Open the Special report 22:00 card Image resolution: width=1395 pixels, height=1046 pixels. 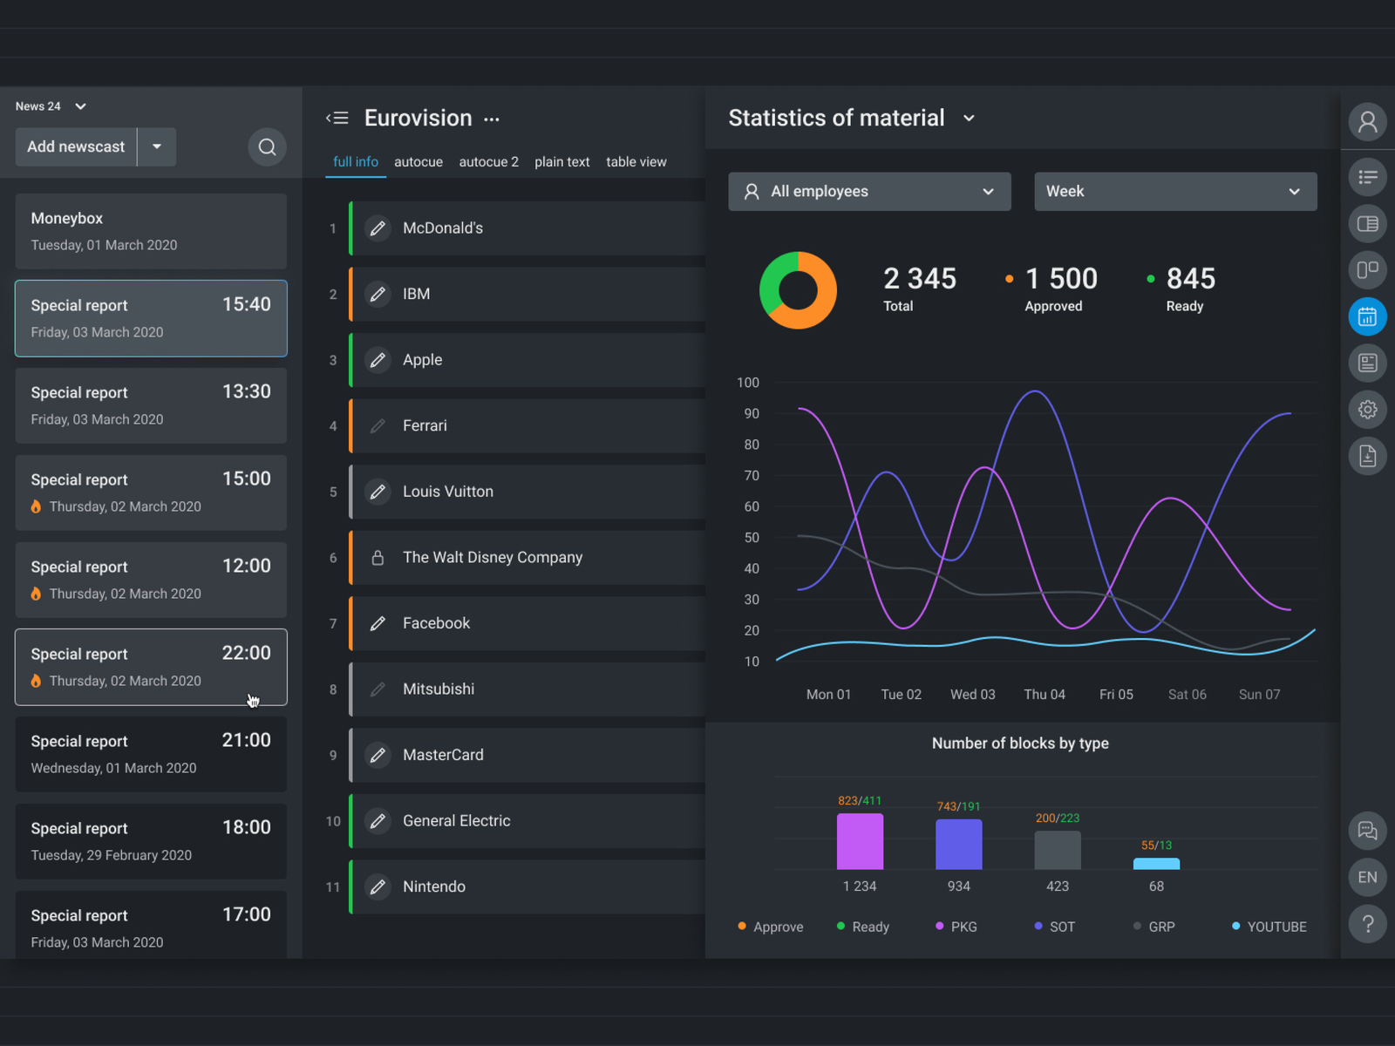(151, 668)
